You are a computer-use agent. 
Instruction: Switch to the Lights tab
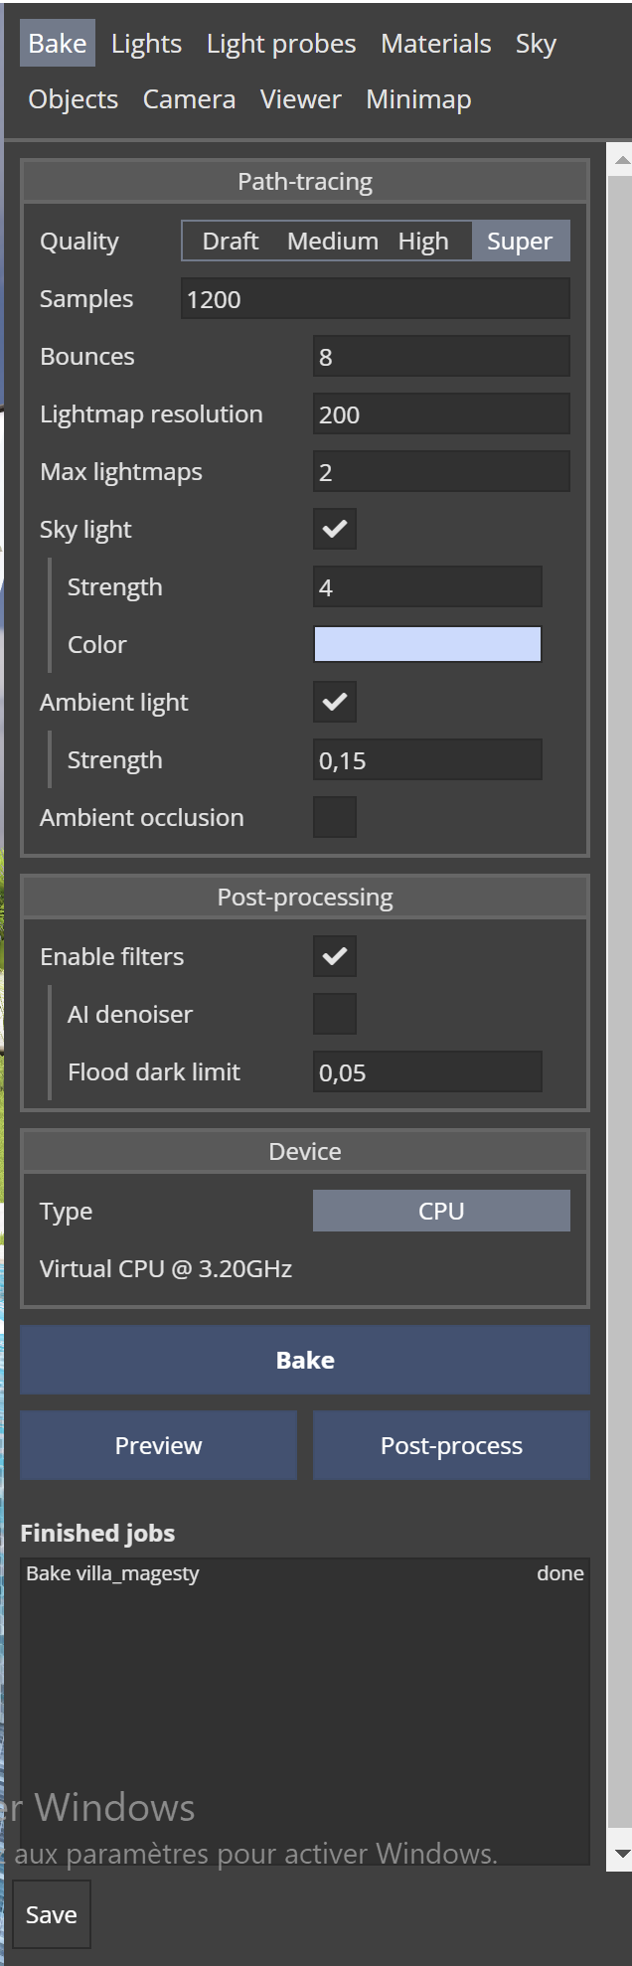coord(146,44)
